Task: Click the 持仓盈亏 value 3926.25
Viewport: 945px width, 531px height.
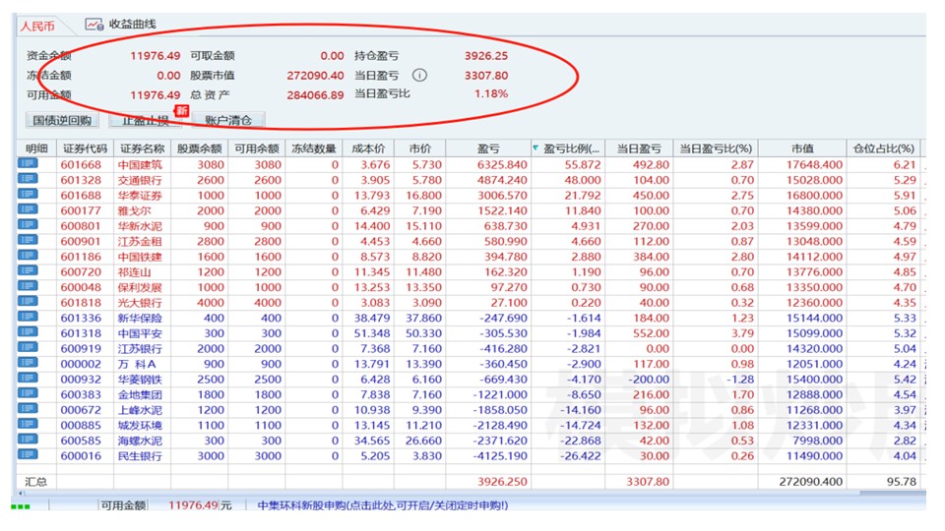Action: tap(485, 55)
